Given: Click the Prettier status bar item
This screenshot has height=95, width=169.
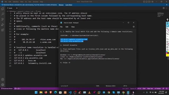Looking at the screenshot, I should (x=158, y=89).
